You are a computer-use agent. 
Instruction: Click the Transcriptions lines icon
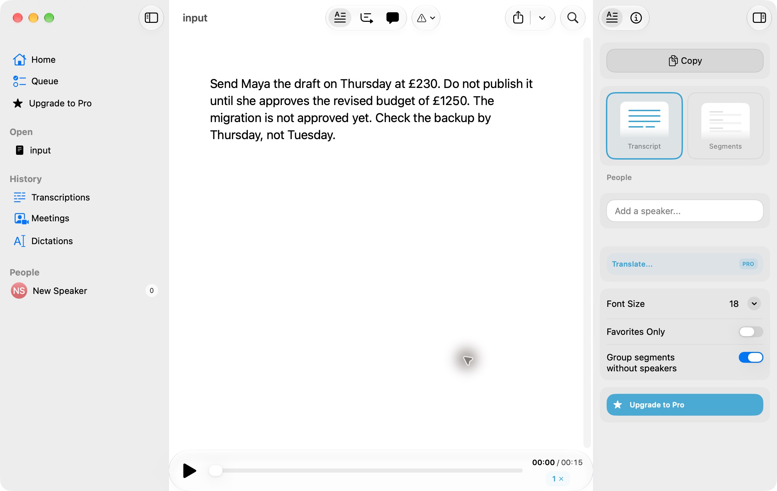point(19,197)
